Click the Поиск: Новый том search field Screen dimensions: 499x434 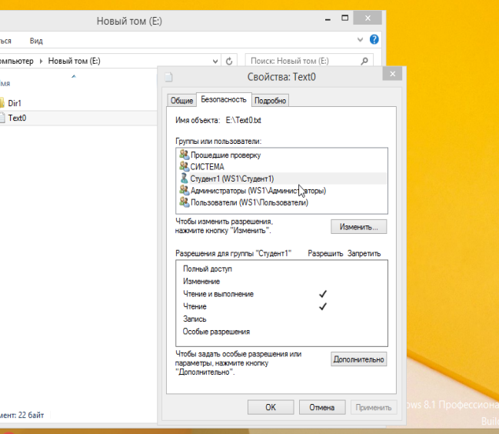coord(308,61)
